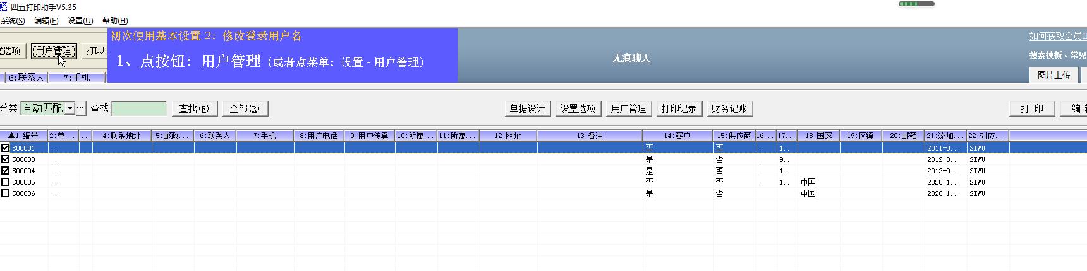Open the 如何获取会员 link
Image resolution: width=1087 pixels, height=271 pixels.
(x=1057, y=37)
